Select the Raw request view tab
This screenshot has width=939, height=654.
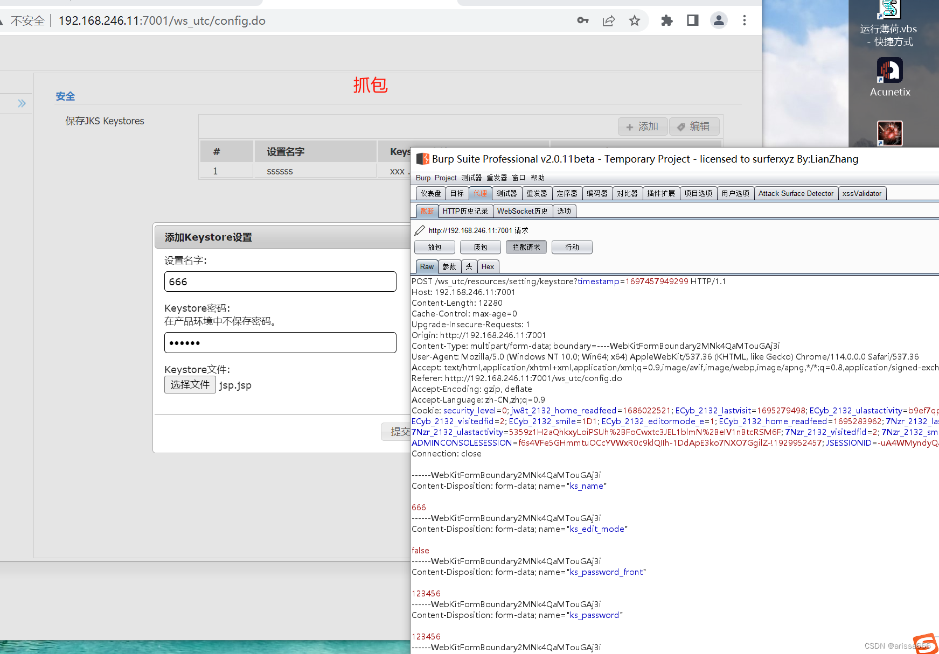point(427,266)
